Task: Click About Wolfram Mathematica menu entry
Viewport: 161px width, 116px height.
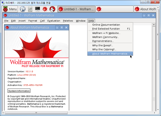Action: pos(110,54)
